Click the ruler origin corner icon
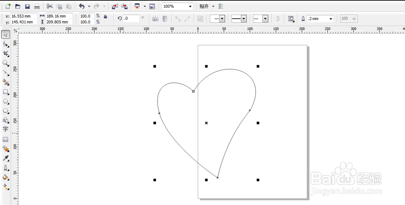 tap(15, 31)
